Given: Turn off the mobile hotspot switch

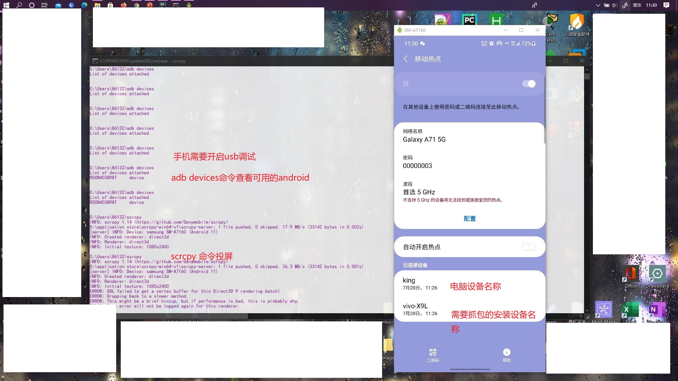Looking at the screenshot, I should 529,84.
